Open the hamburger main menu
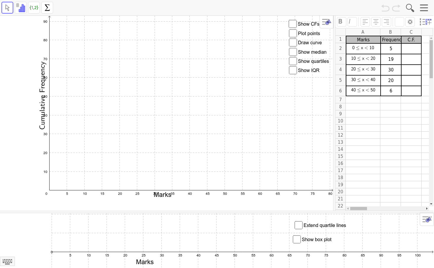 pyautogui.click(x=424, y=8)
